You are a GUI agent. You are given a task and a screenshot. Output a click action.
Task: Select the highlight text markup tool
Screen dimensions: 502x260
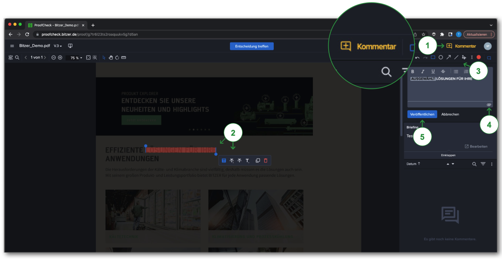(x=224, y=160)
